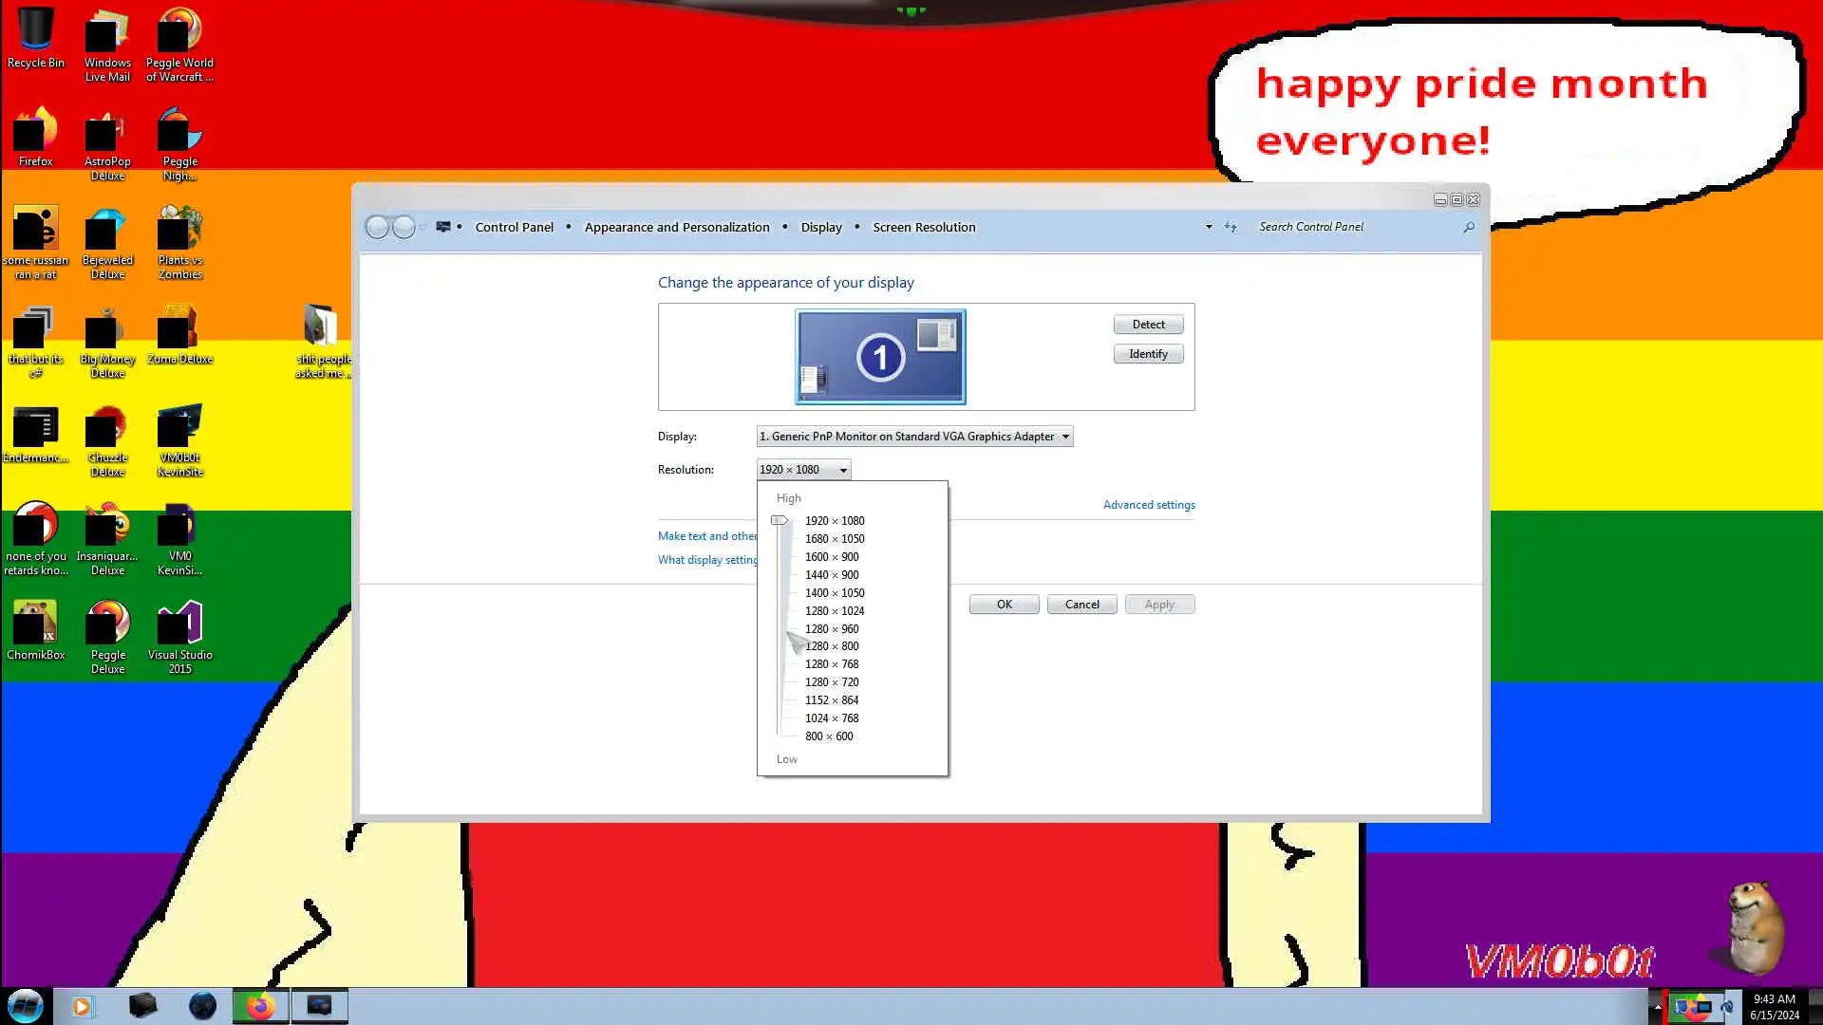The image size is (1823, 1025).
Task: Click the search magnifier icon
Action: (1469, 227)
